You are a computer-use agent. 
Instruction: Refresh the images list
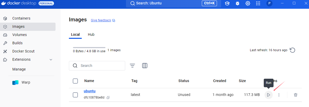292,50
